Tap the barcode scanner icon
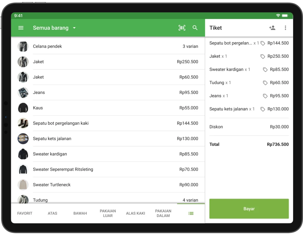303x235 pixels. tap(182, 28)
